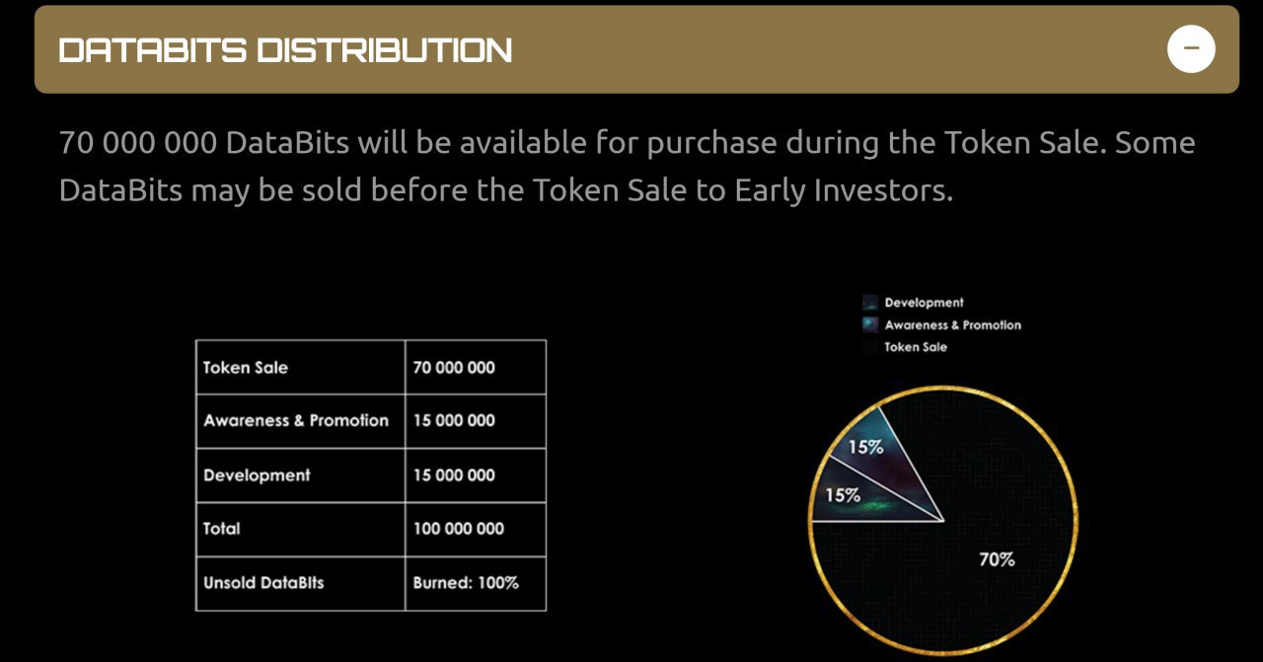
Task: Click the Total row label cell
Action: 301,529
